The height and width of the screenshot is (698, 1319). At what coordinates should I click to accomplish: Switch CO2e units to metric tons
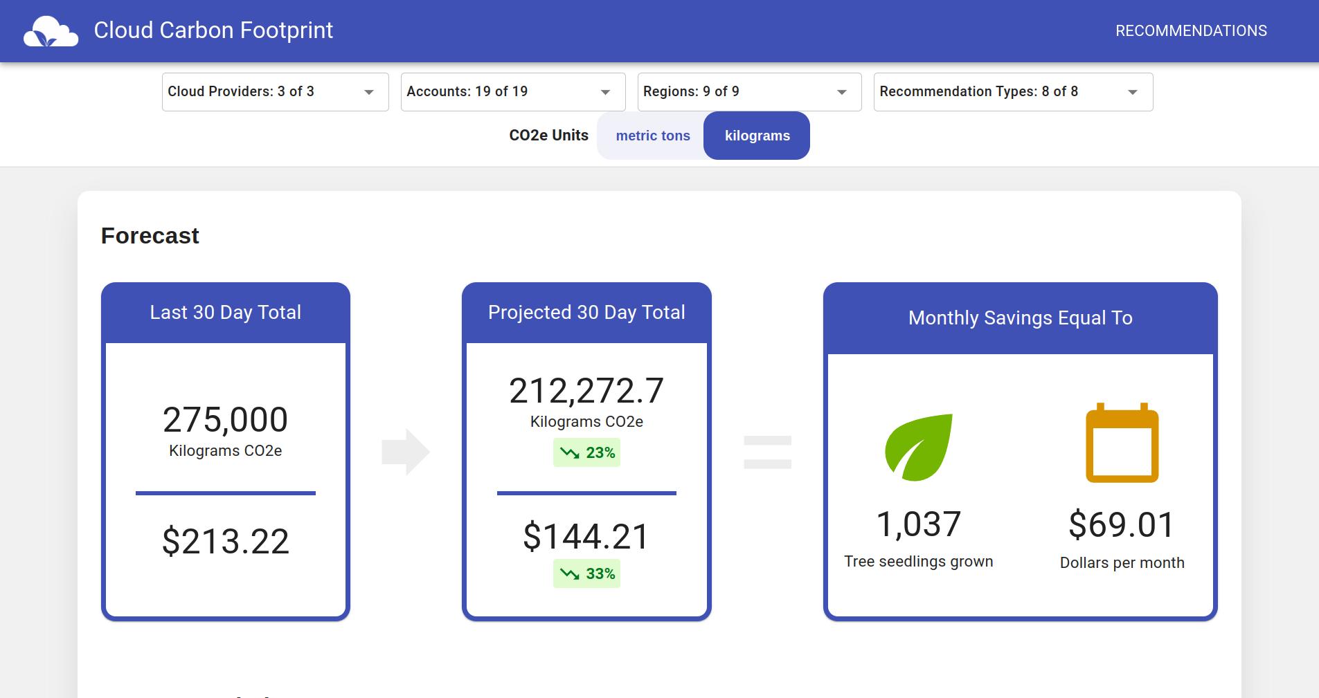coord(652,135)
